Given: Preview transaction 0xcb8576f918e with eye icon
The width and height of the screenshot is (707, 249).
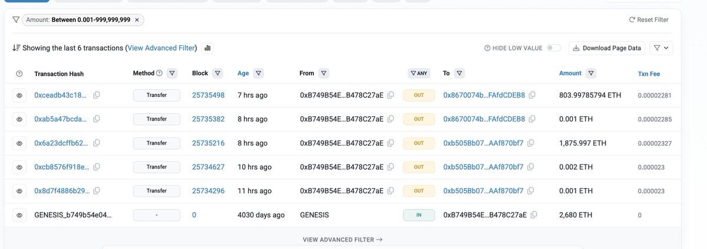Looking at the screenshot, I should [x=19, y=167].
